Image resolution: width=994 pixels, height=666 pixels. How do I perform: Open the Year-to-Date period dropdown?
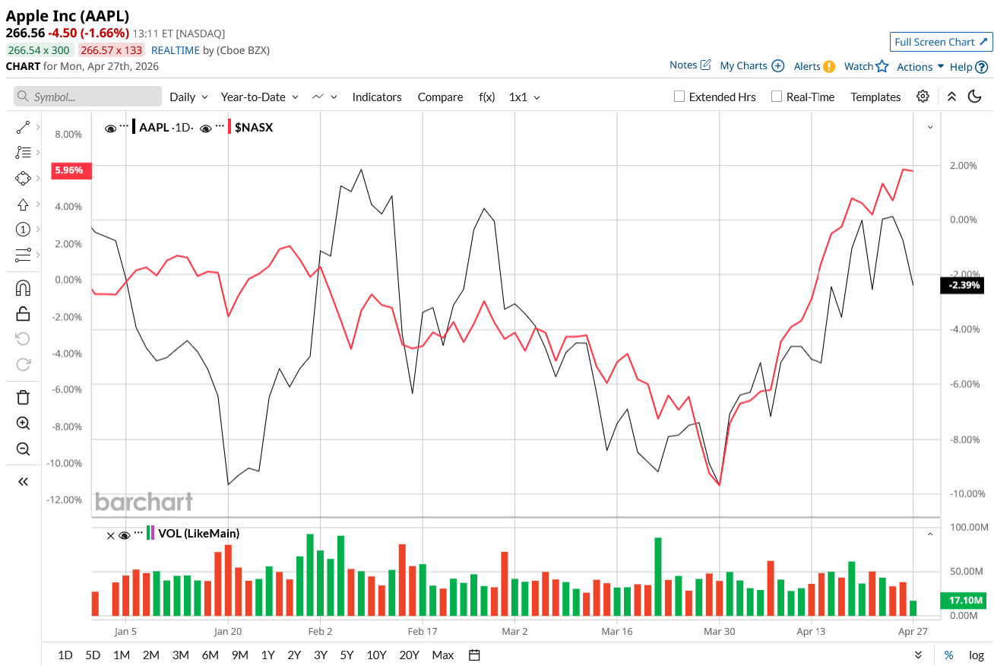tap(260, 97)
